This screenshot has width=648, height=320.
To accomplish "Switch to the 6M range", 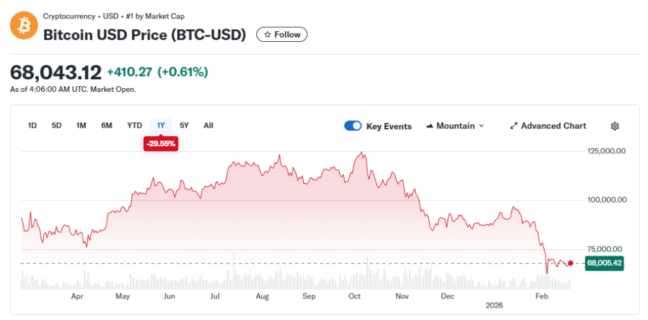I will 106,125.
